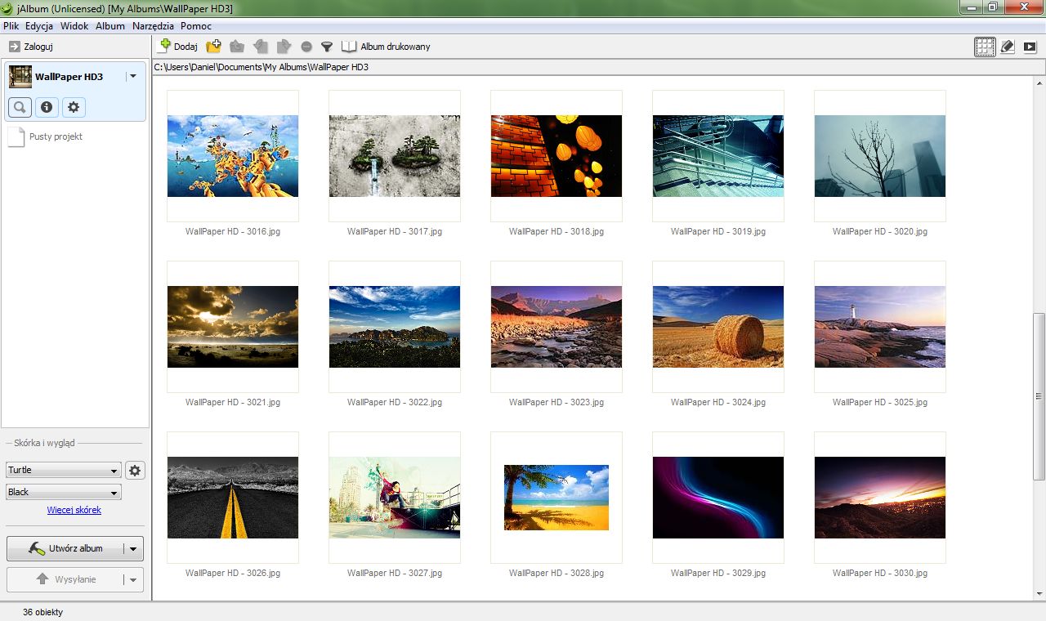Switch to edit view with pencil icon
This screenshot has height=621, width=1046.
1008,47
